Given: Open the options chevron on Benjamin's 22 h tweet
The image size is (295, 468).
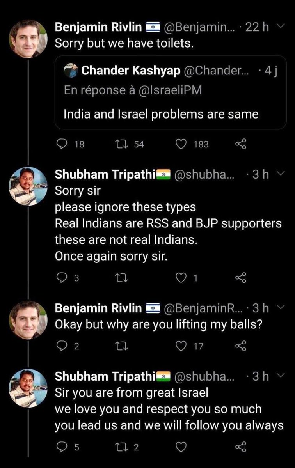Looking at the screenshot, I should 278,27.
